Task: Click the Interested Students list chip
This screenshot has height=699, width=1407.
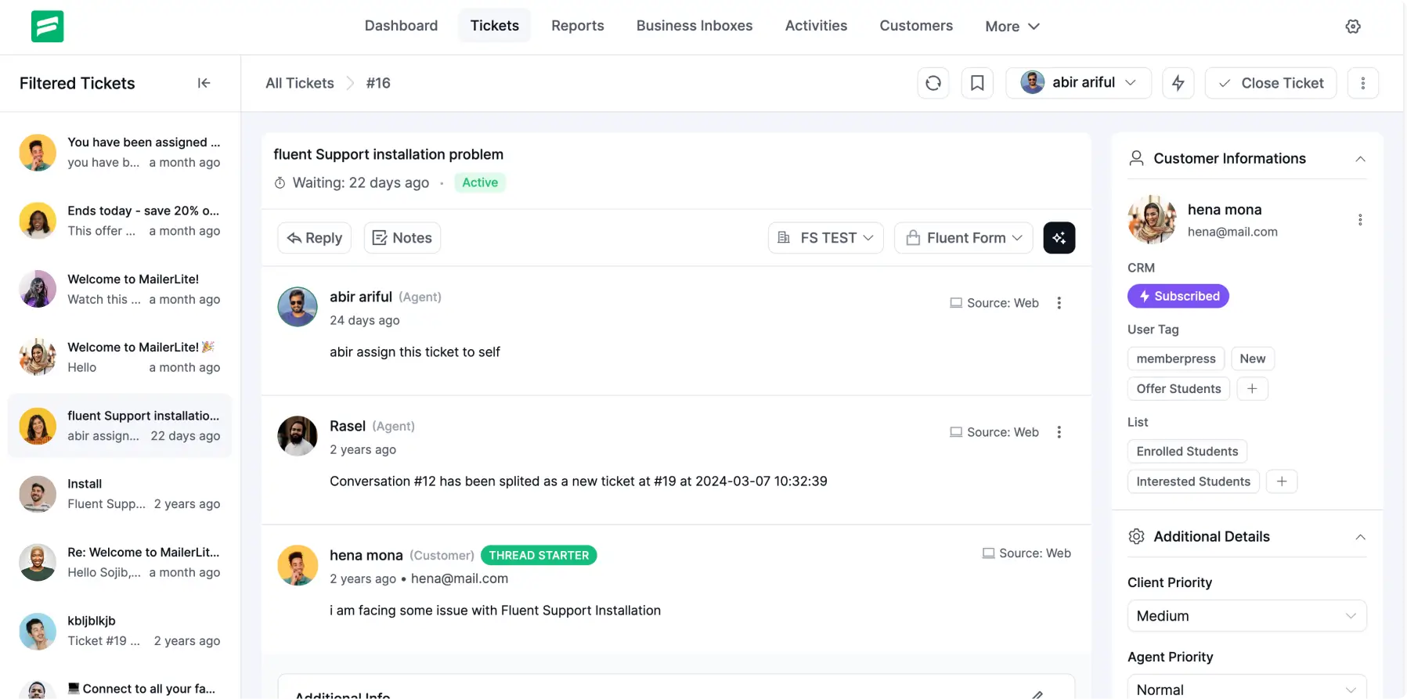Action: pyautogui.click(x=1194, y=481)
